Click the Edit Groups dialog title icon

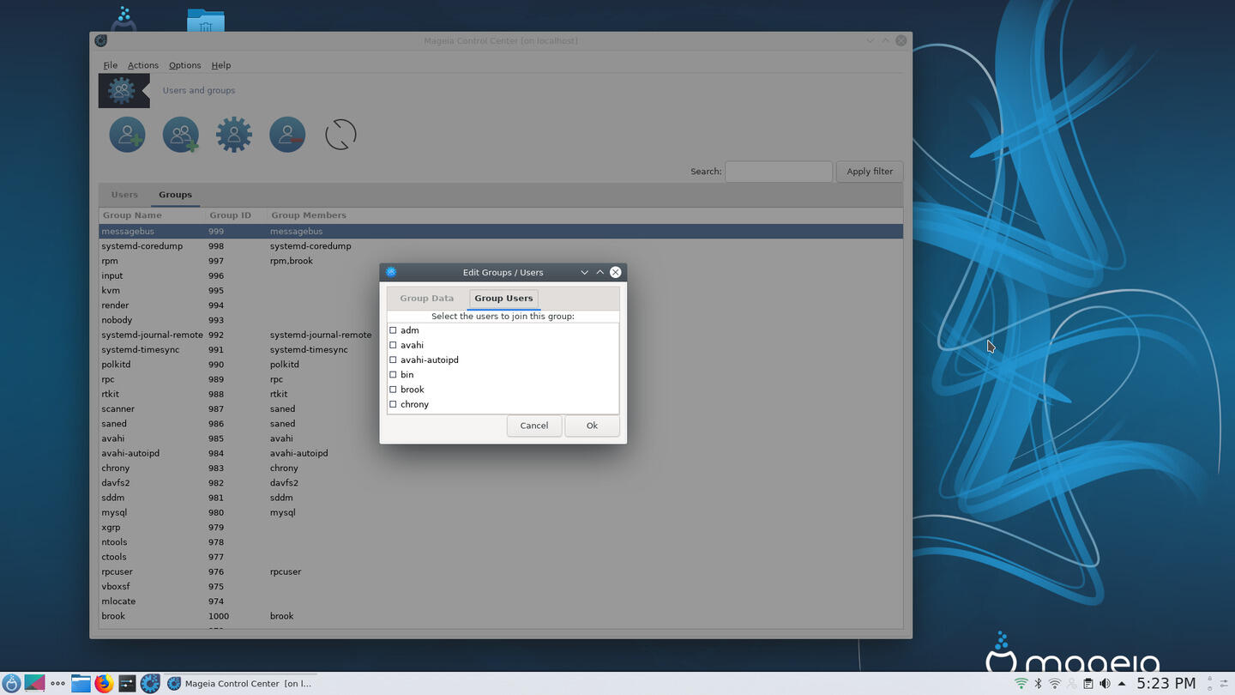pos(391,272)
